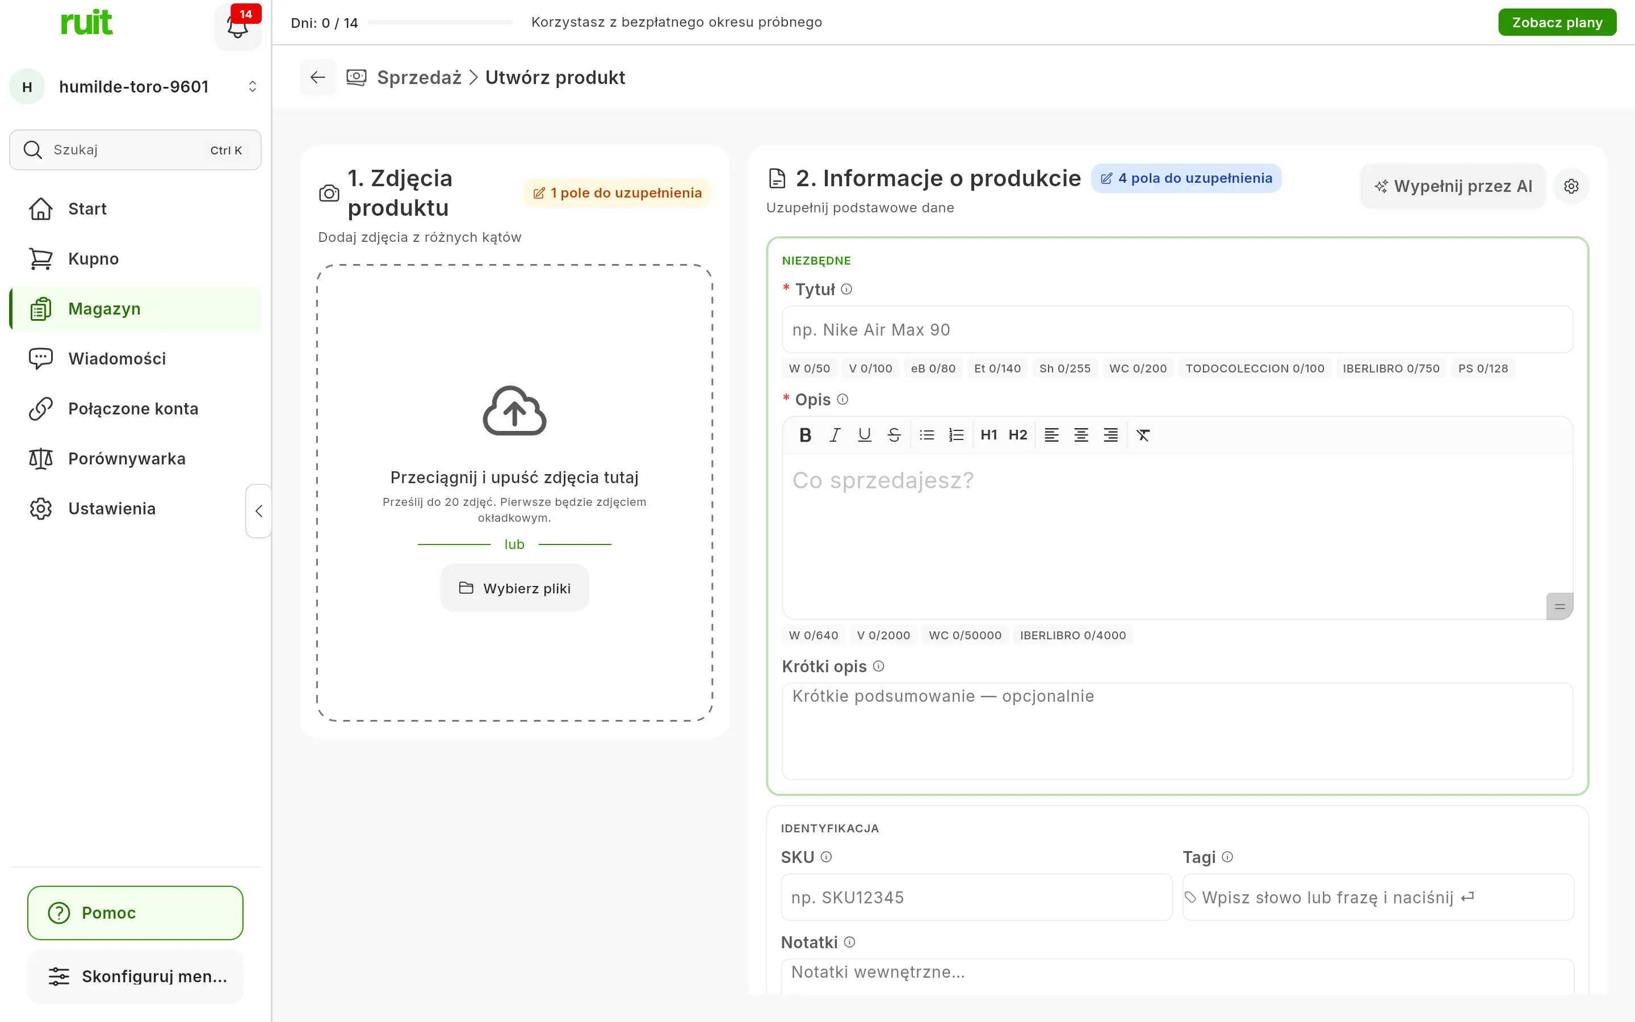Open Wiadomości in the sidebar
The width and height of the screenshot is (1635, 1022).
coord(135,359)
